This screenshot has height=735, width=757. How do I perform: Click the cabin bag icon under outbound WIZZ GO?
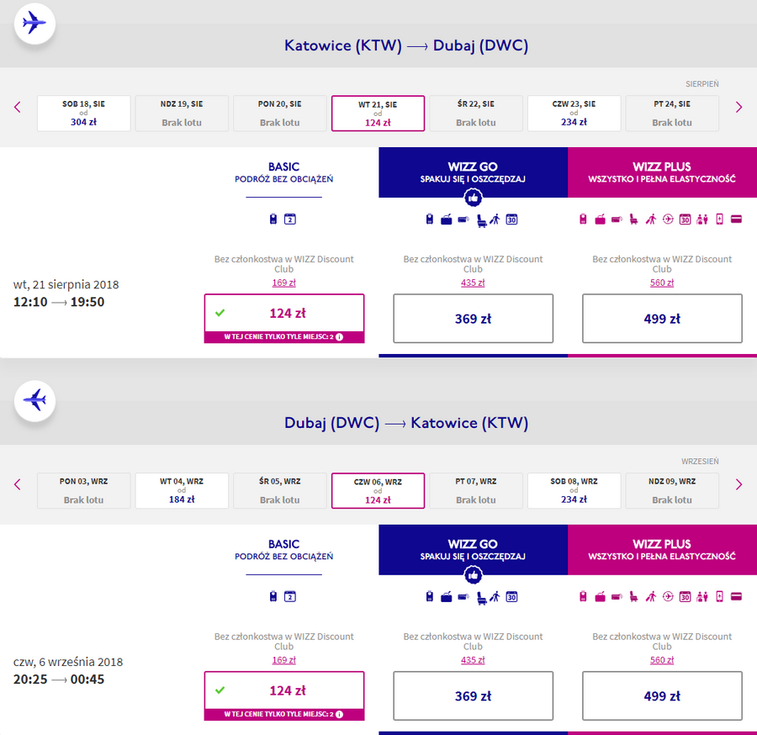coord(430,219)
